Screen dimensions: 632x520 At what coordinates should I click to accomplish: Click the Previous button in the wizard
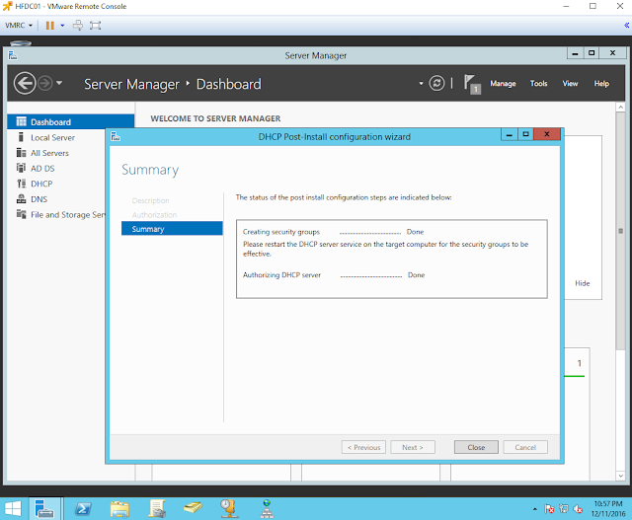[363, 447]
